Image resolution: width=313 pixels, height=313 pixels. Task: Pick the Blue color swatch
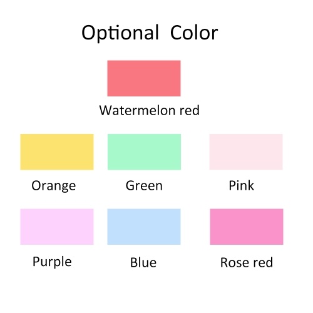tap(144, 227)
